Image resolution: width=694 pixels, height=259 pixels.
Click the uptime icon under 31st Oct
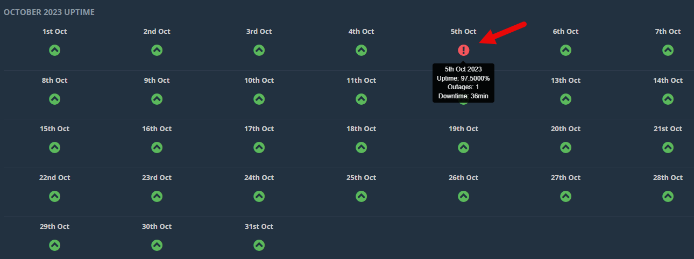coord(259,245)
